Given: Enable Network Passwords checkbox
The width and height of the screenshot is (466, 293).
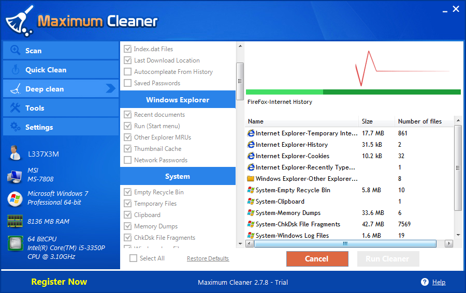Looking at the screenshot, I should (127, 160).
